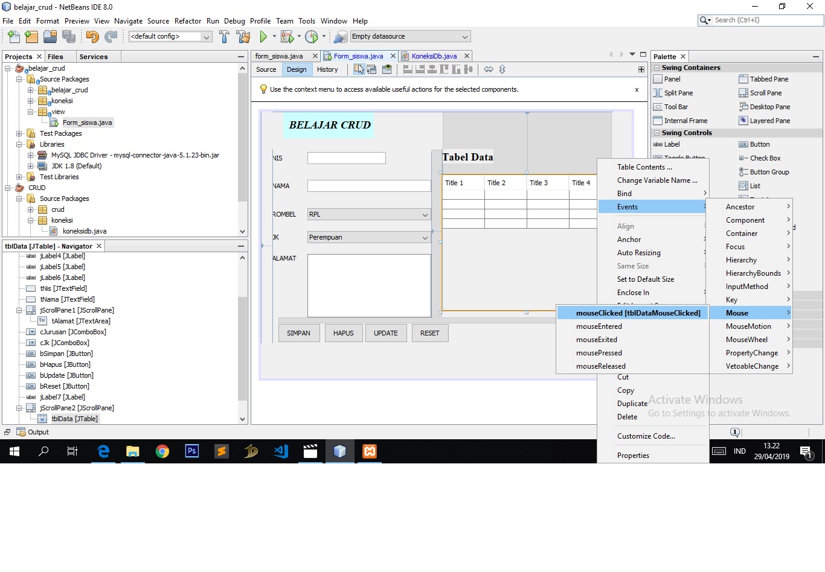Click the Save All icon in toolbar
This screenshot has height=572, width=825.
pyautogui.click(x=68, y=36)
